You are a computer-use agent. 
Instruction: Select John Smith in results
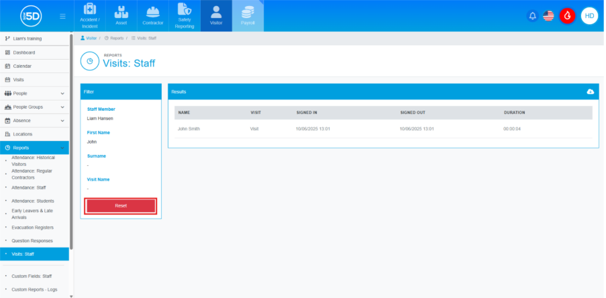pyautogui.click(x=189, y=129)
